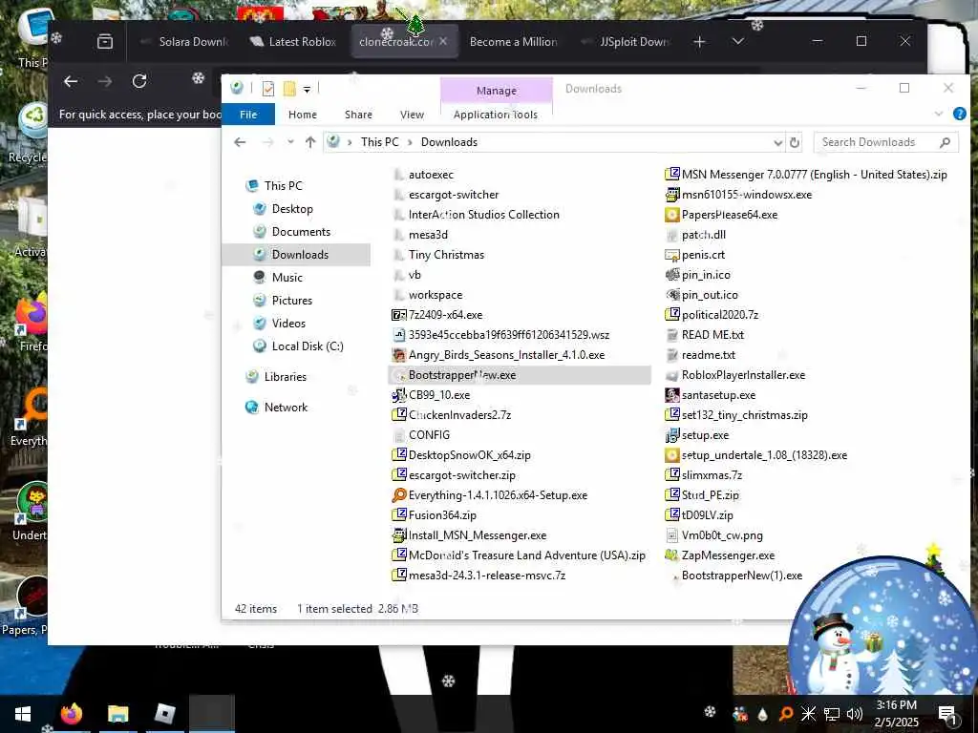Expand the ribbon with the chevron
Viewport: 978px width, 733px height.
tap(938, 114)
